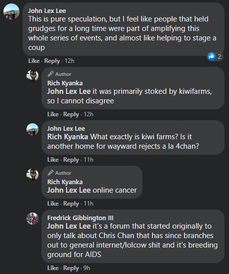Click the blue thumbs-up reaction icon
The image size is (229, 274).
[211, 56]
